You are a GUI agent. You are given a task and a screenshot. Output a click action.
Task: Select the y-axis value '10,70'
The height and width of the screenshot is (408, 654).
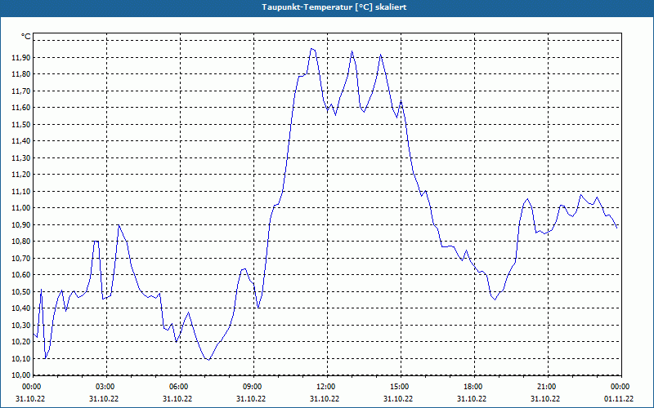coord(21,258)
